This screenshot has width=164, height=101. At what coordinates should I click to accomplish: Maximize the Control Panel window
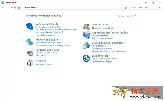(153, 2)
